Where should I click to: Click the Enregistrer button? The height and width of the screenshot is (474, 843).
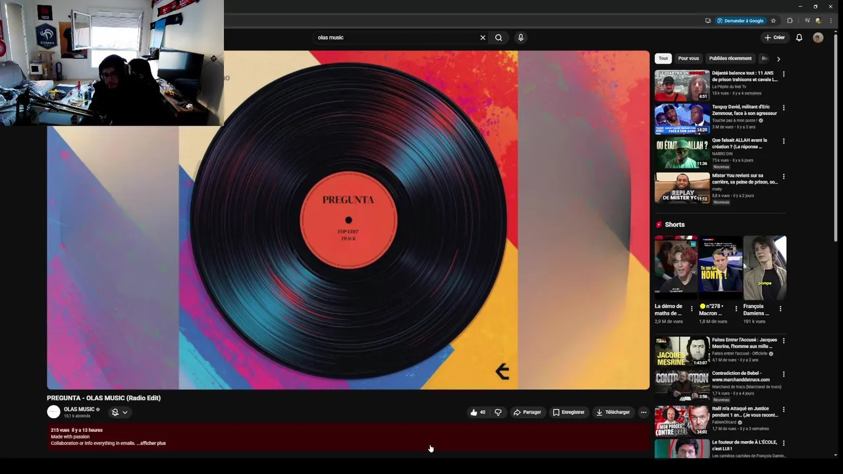tap(568, 412)
